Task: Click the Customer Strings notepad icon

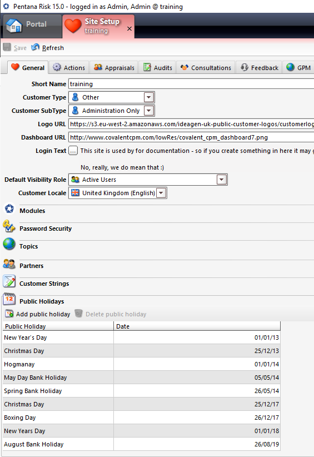Action: [9, 281]
